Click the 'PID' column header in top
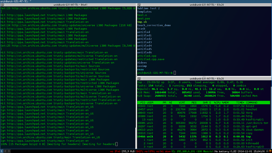Viewport: 272px width, 153px height. [143, 103]
